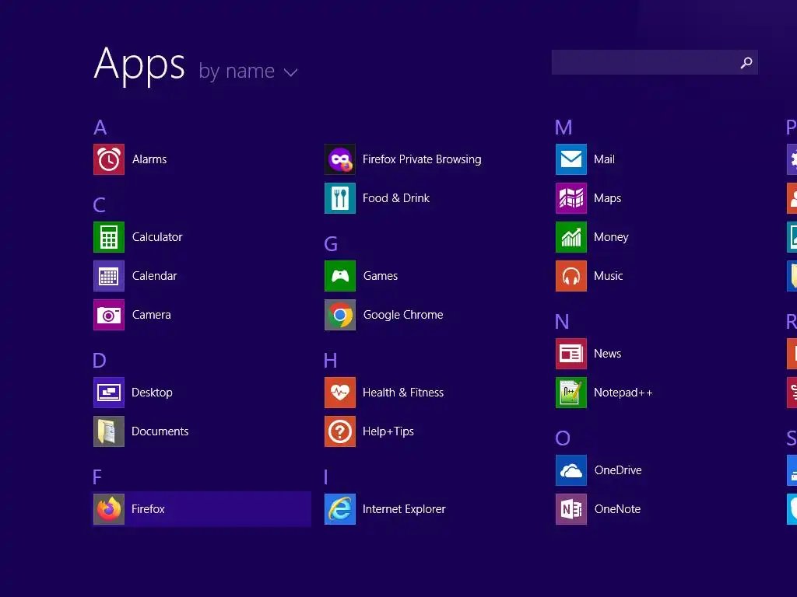
Task: Launch the Music app icon
Action: (x=571, y=276)
